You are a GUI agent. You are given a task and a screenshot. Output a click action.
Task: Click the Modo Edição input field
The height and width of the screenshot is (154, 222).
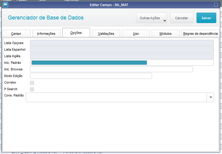click(x=91, y=76)
